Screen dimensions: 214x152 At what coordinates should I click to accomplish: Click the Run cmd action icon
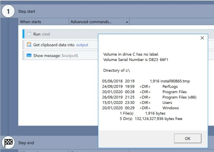coord(29,34)
